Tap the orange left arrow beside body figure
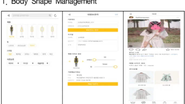 (70, 61)
